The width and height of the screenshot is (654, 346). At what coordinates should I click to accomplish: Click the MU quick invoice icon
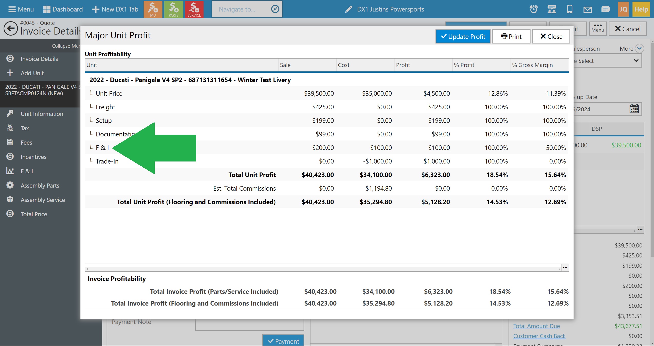pos(153,9)
